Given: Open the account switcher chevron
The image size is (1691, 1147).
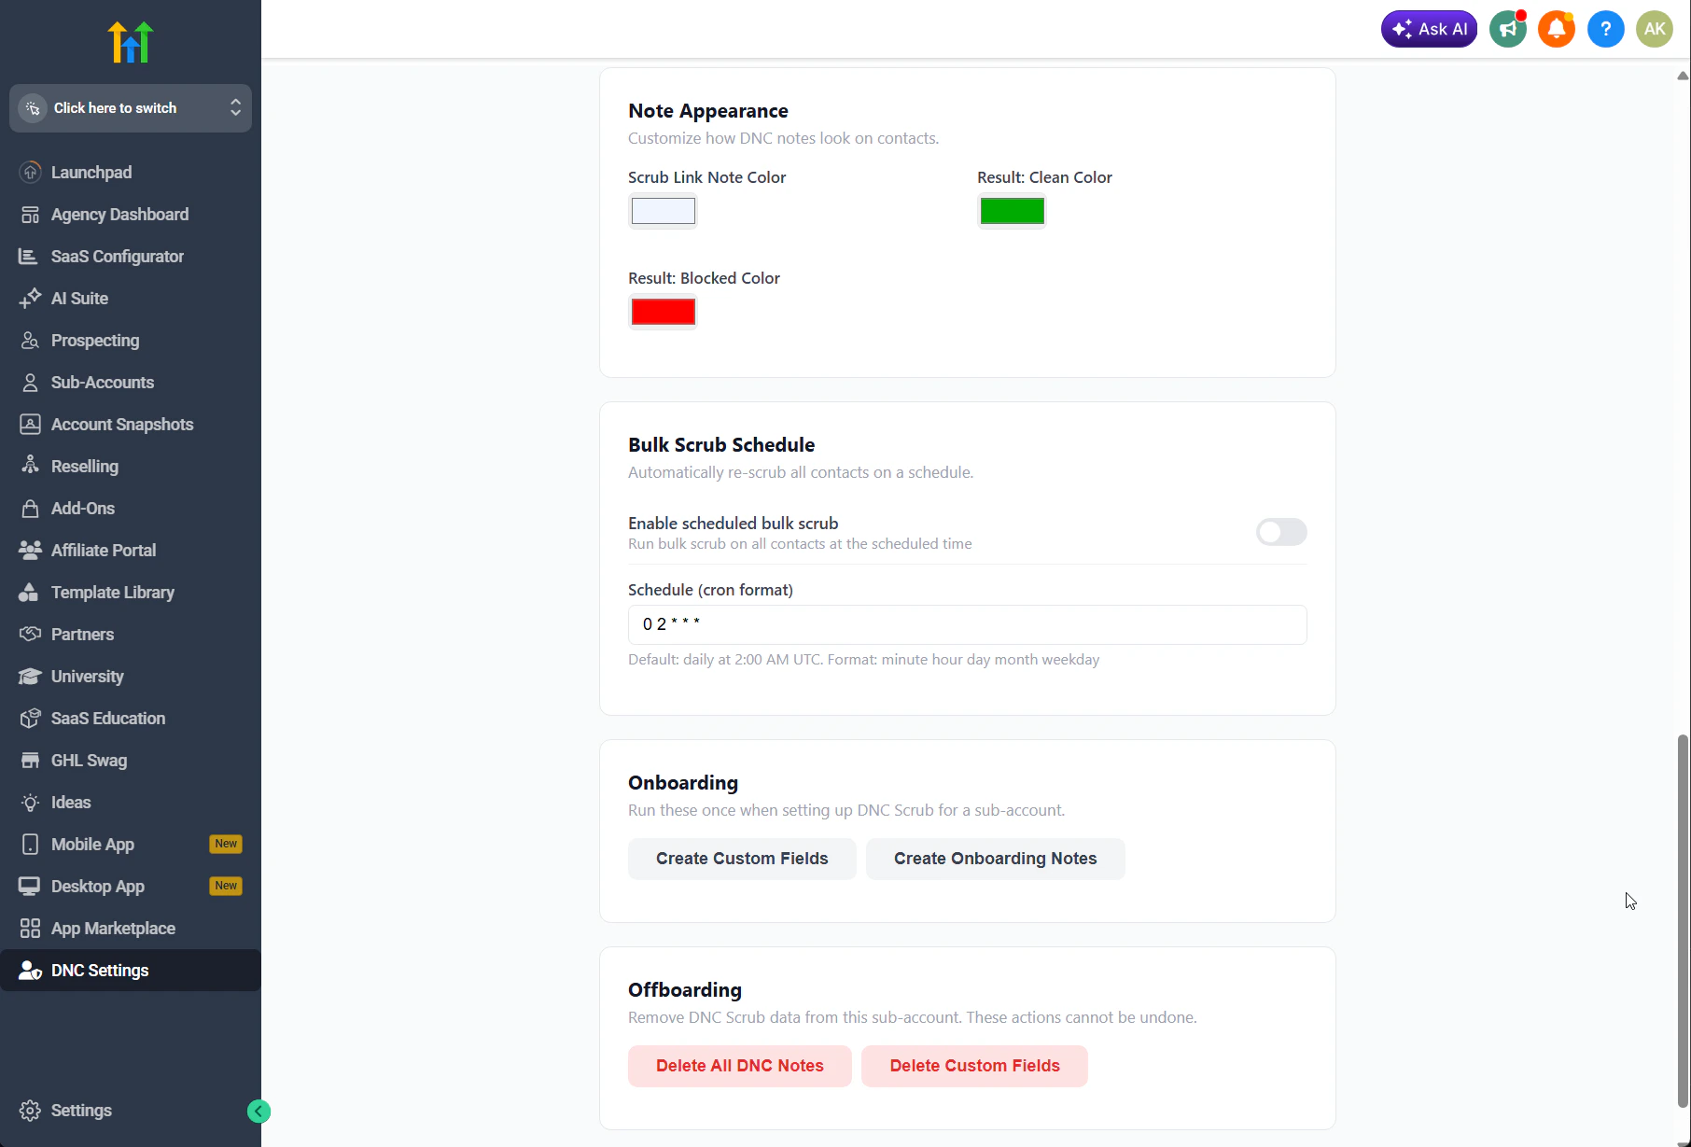Looking at the screenshot, I should (235, 108).
